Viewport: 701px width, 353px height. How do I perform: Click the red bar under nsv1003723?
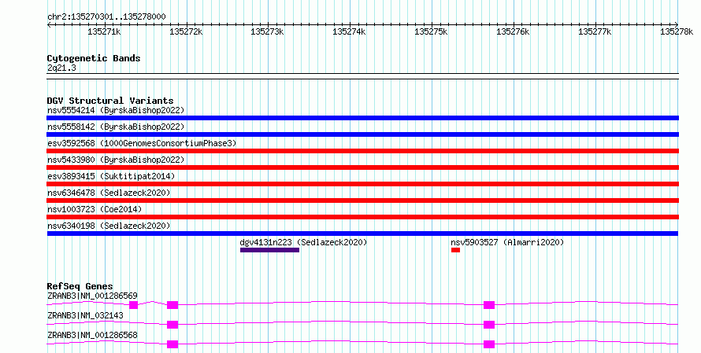pyautogui.click(x=362, y=217)
